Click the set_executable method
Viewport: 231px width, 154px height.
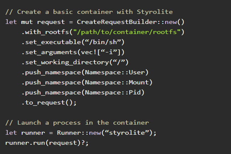[x=47, y=42]
